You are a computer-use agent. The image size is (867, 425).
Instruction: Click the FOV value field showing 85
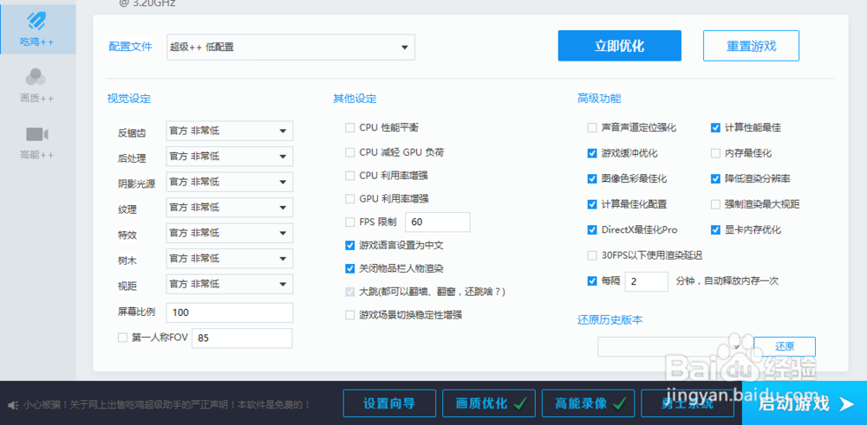click(242, 338)
